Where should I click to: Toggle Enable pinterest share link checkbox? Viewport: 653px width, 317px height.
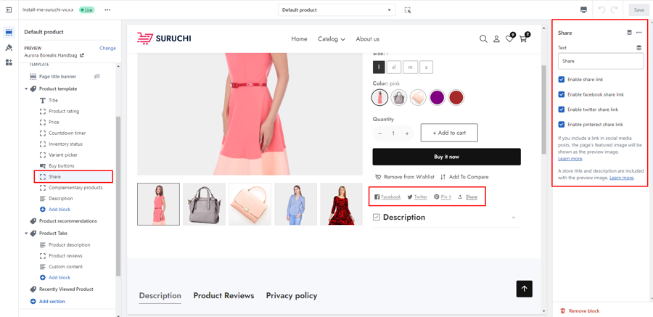point(562,125)
